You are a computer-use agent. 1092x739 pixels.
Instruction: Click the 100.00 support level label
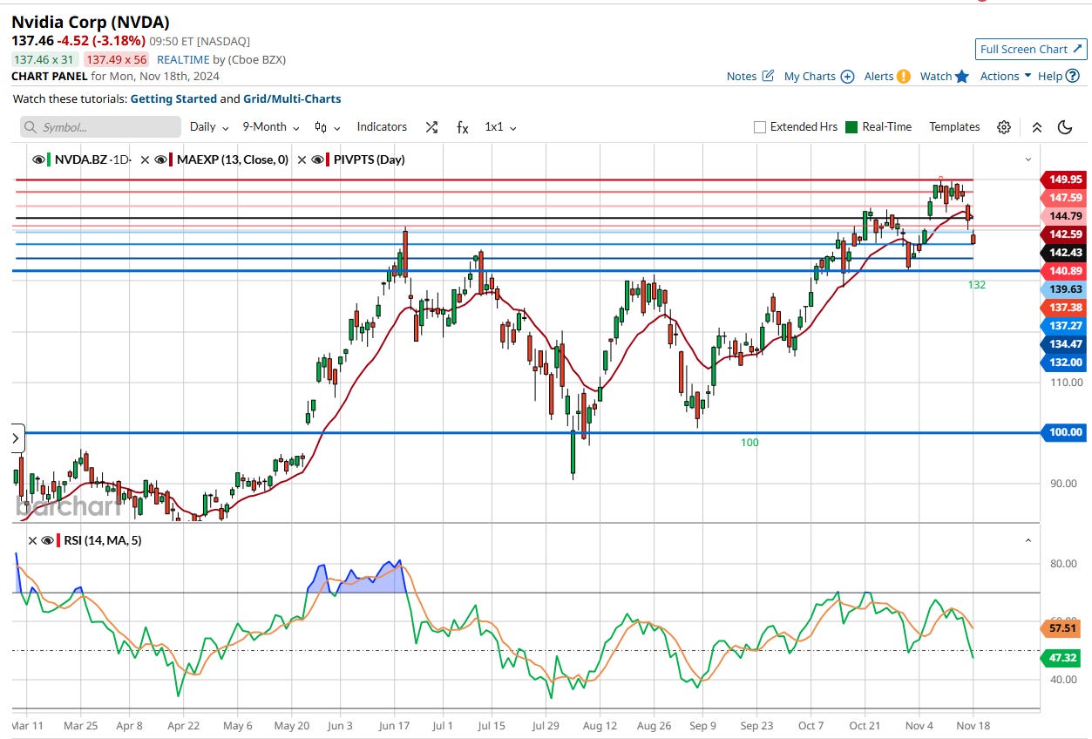1063,432
